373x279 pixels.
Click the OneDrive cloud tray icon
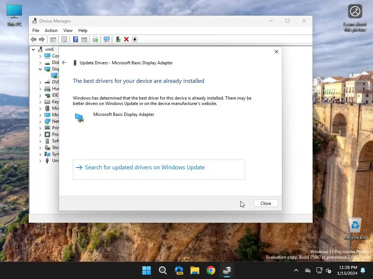click(308, 270)
